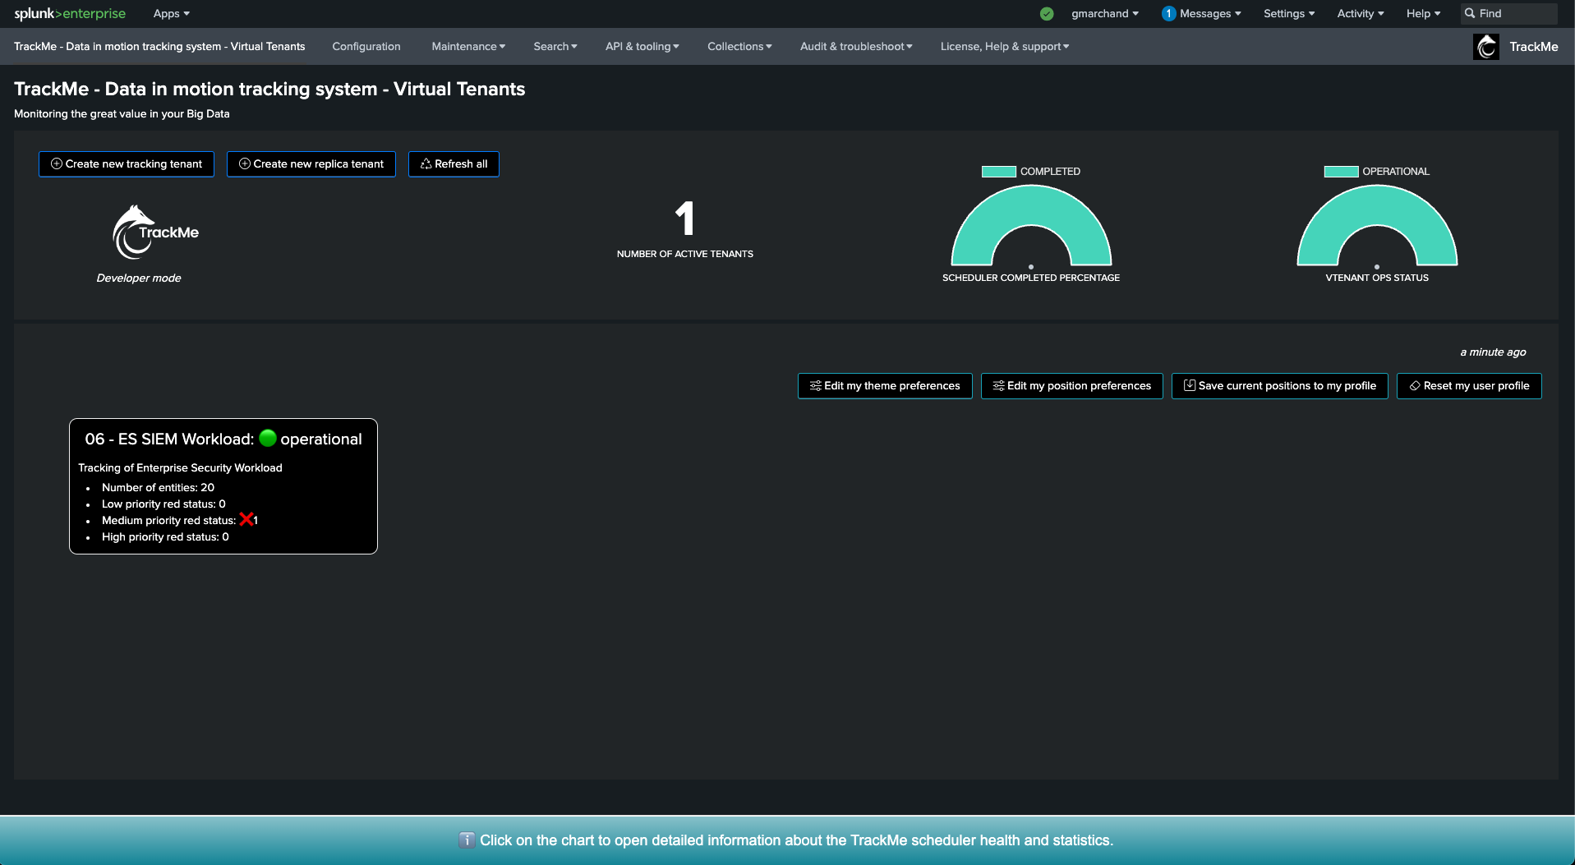Viewport: 1575px width, 865px height.
Task: Click the TrackMe app logo in nav bar
Action: (x=1486, y=47)
